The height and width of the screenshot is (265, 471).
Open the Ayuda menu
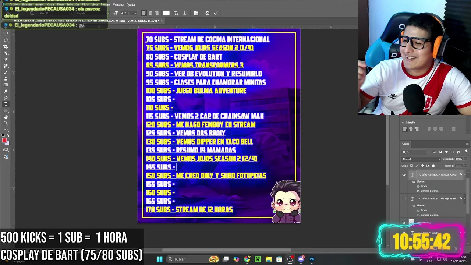pyautogui.click(x=130, y=5)
